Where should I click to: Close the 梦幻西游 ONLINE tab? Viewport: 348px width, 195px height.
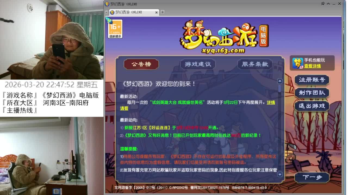pos(157,12)
